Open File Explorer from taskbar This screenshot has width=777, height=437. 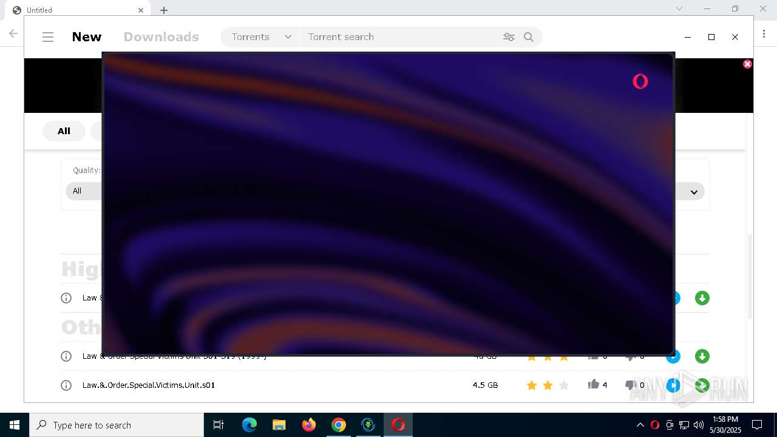[279, 425]
